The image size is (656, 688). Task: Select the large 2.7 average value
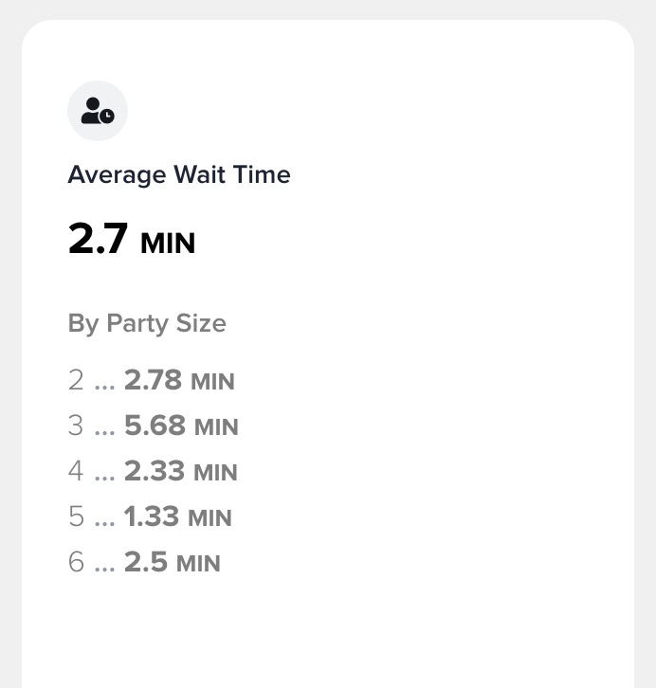point(98,239)
